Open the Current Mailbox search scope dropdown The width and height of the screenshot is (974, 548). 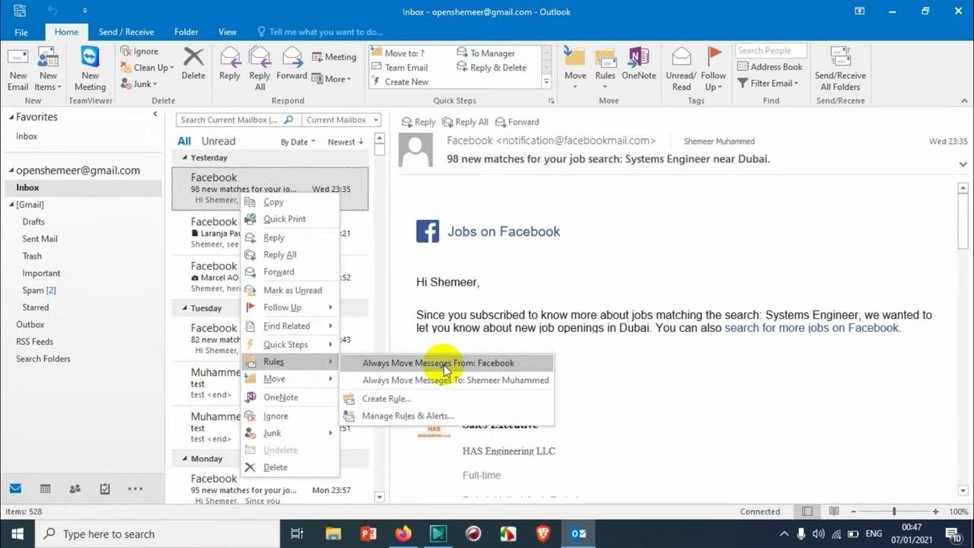[341, 119]
